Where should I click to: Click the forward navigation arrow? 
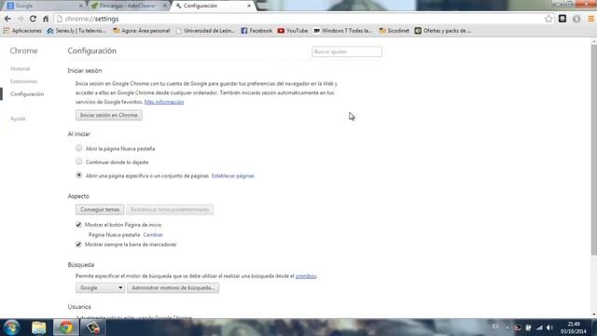click(21, 19)
